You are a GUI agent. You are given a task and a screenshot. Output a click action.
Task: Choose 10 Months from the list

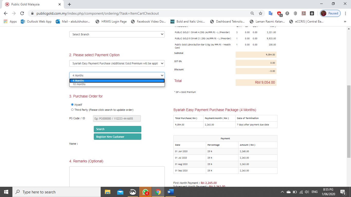[117, 84]
